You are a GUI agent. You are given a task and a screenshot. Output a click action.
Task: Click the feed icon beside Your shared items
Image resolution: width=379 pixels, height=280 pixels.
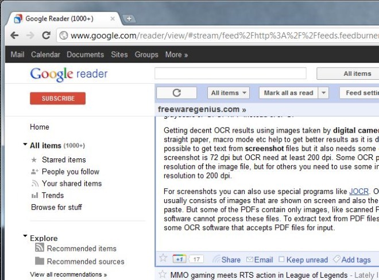[35, 184]
